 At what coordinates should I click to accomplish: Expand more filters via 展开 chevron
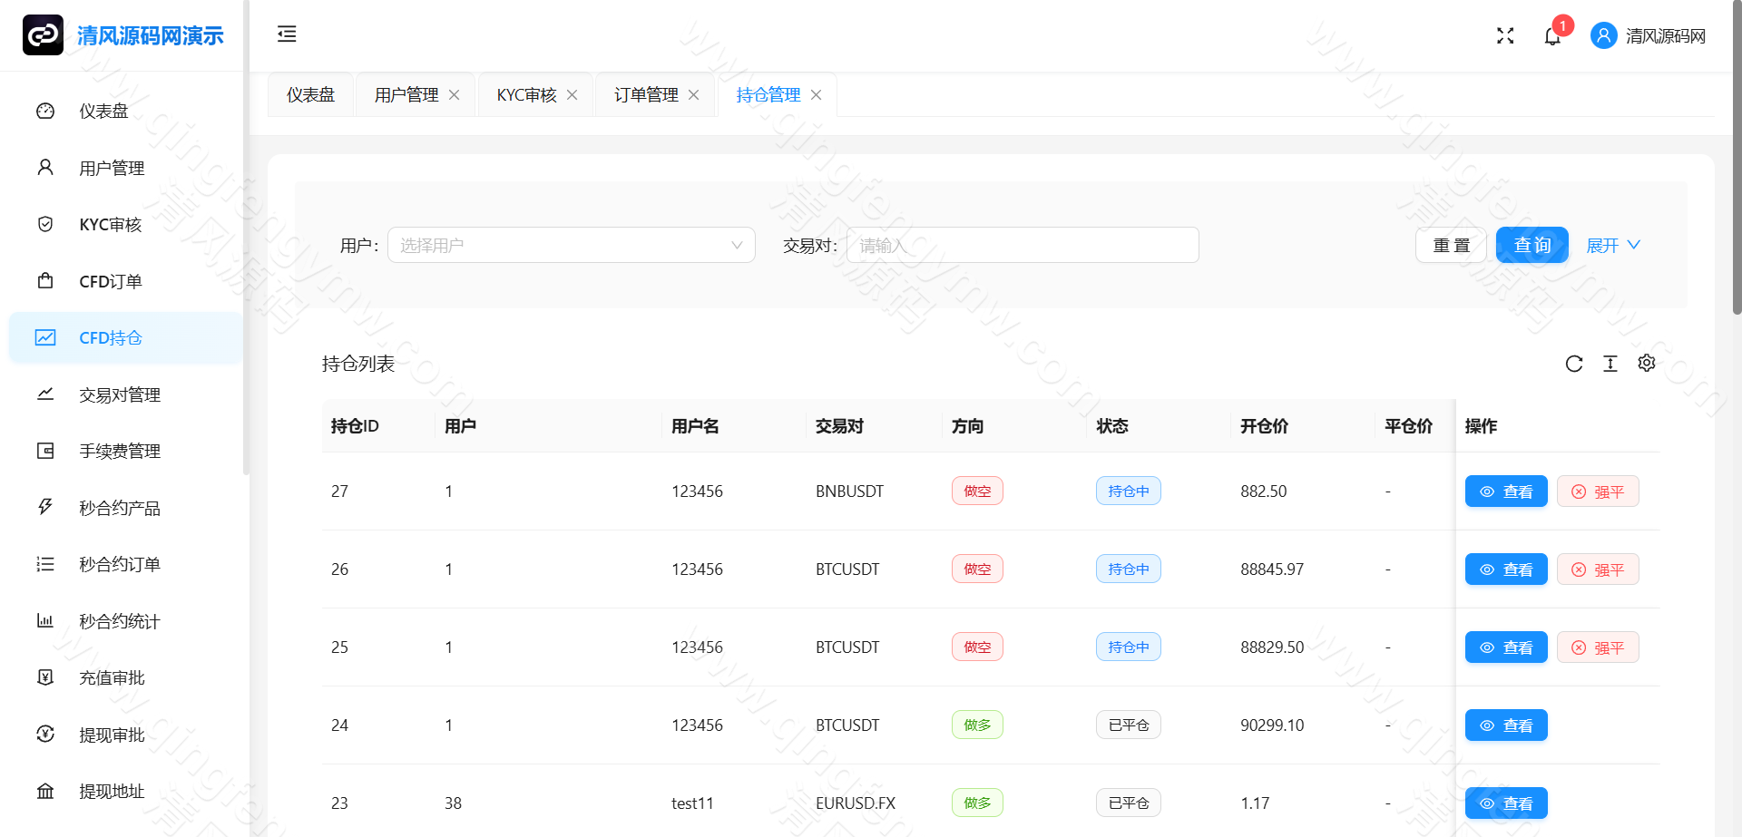click(x=1613, y=245)
